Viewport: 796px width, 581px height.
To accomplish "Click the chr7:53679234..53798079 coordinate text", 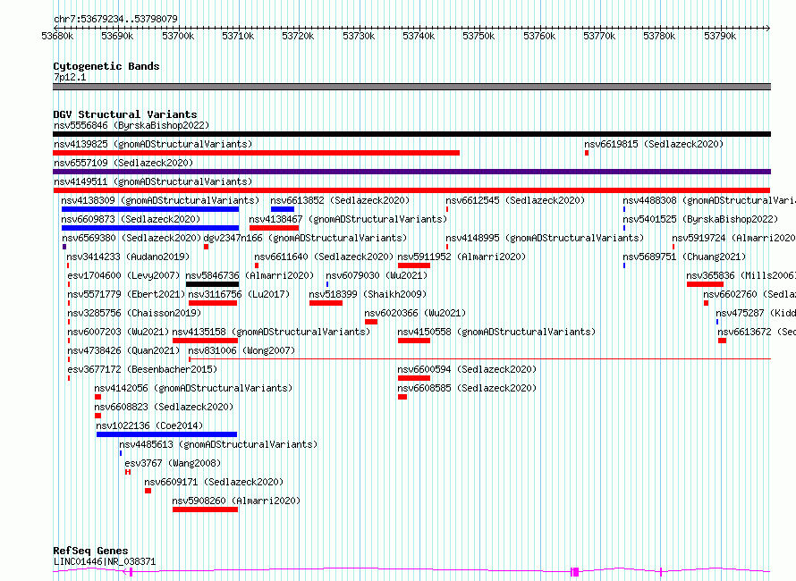I will [115, 19].
